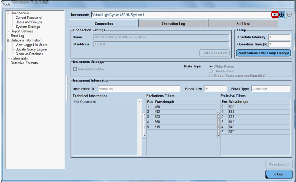
Task: Choose the Clear Plates radio option
Action: pyautogui.click(x=210, y=71)
